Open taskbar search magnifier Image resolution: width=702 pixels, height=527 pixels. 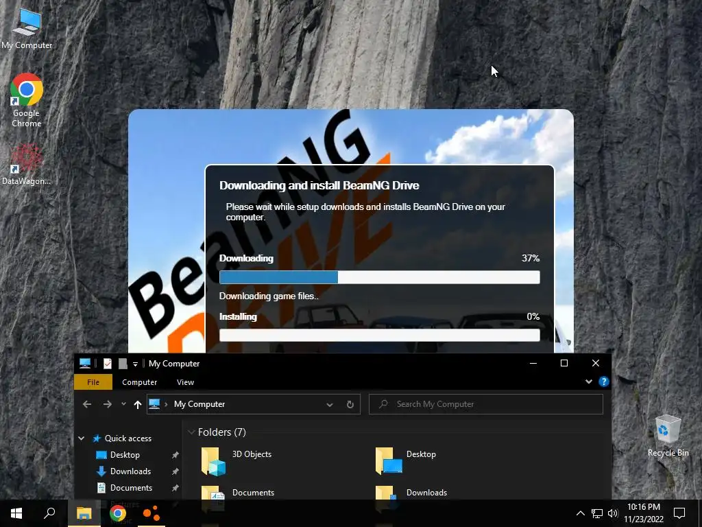pyautogui.click(x=49, y=513)
